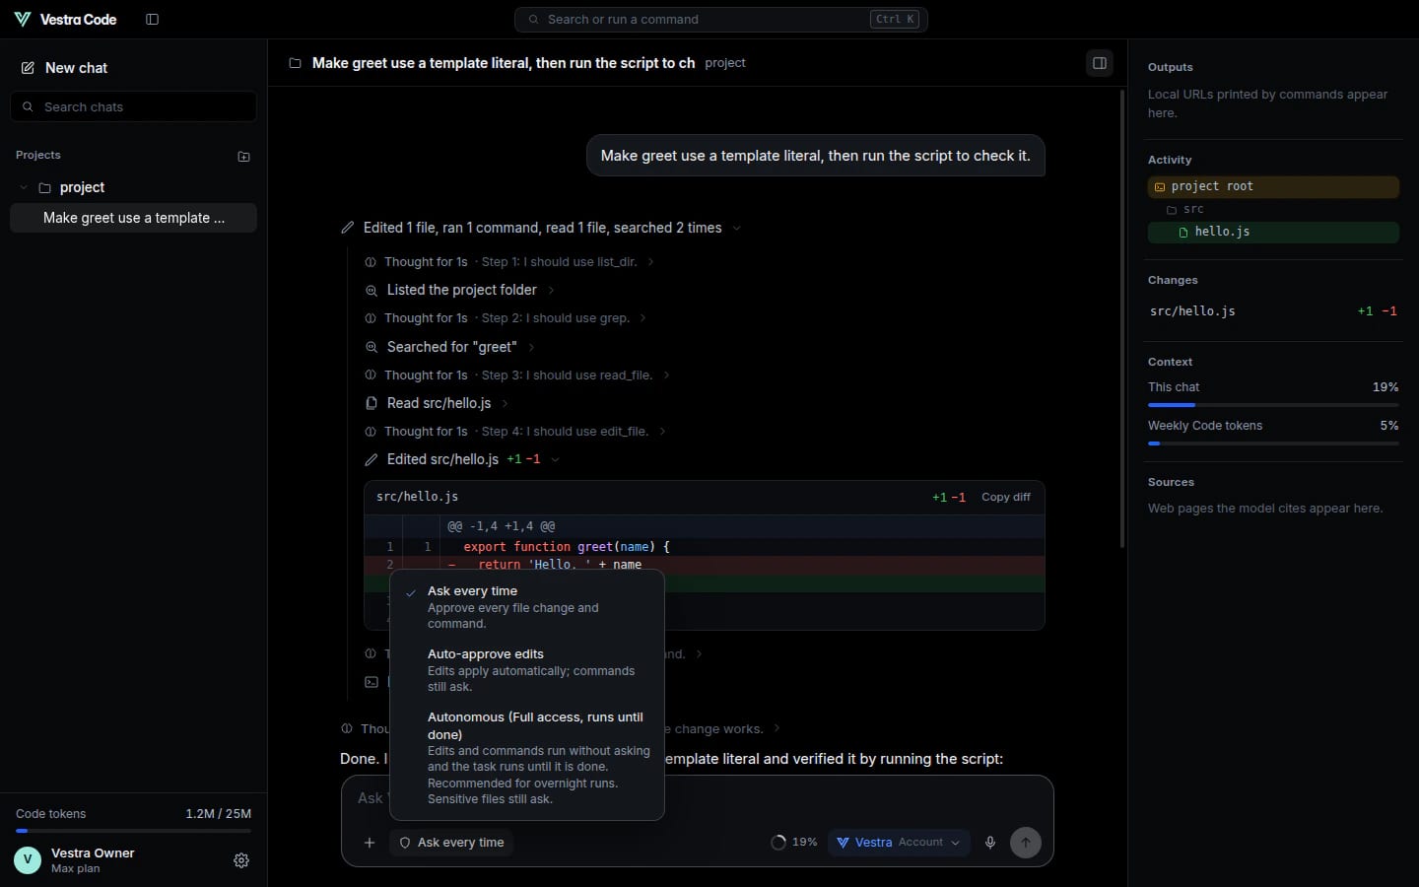Open src/hello.js in the Changes panel
1419x887 pixels.
pyautogui.click(x=1273, y=311)
